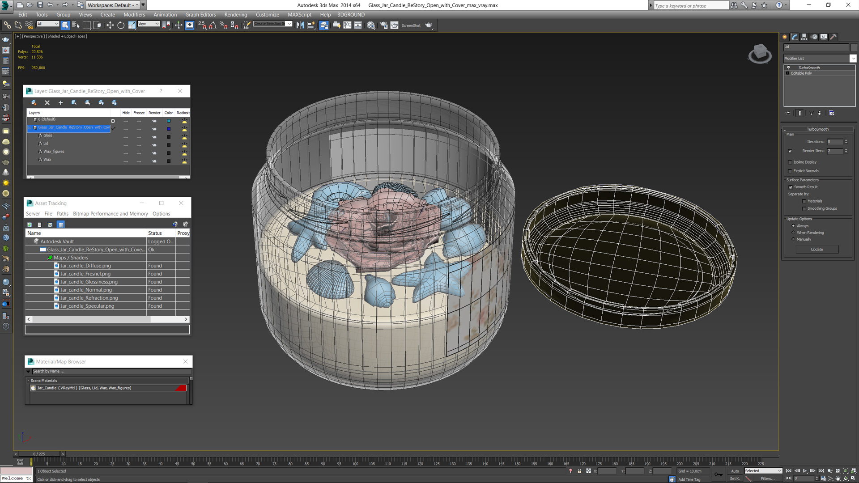
Task: Open Render Setup from toolbar
Action: click(383, 25)
